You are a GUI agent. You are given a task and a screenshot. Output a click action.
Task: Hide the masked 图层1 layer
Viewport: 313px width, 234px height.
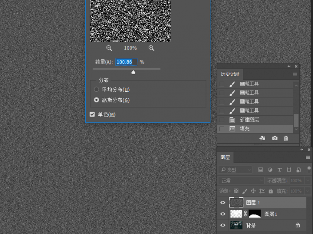[x=223, y=214]
